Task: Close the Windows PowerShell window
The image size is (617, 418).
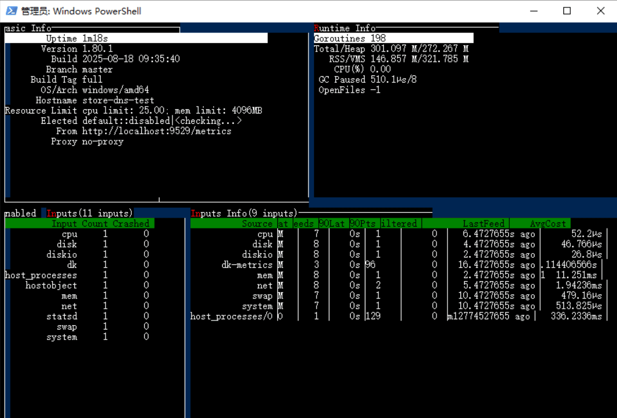Action: pyautogui.click(x=600, y=11)
